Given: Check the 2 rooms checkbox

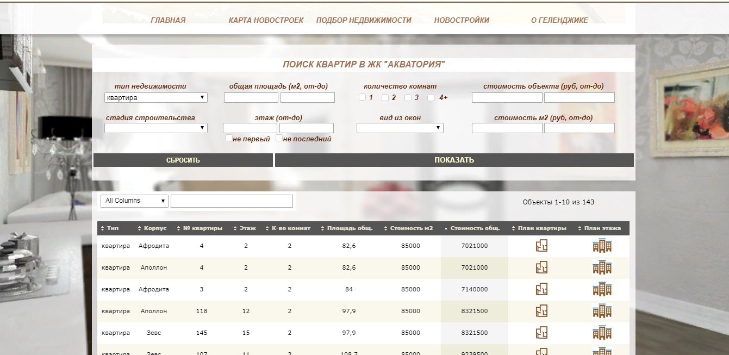Looking at the screenshot, I should tap(385, 98).
